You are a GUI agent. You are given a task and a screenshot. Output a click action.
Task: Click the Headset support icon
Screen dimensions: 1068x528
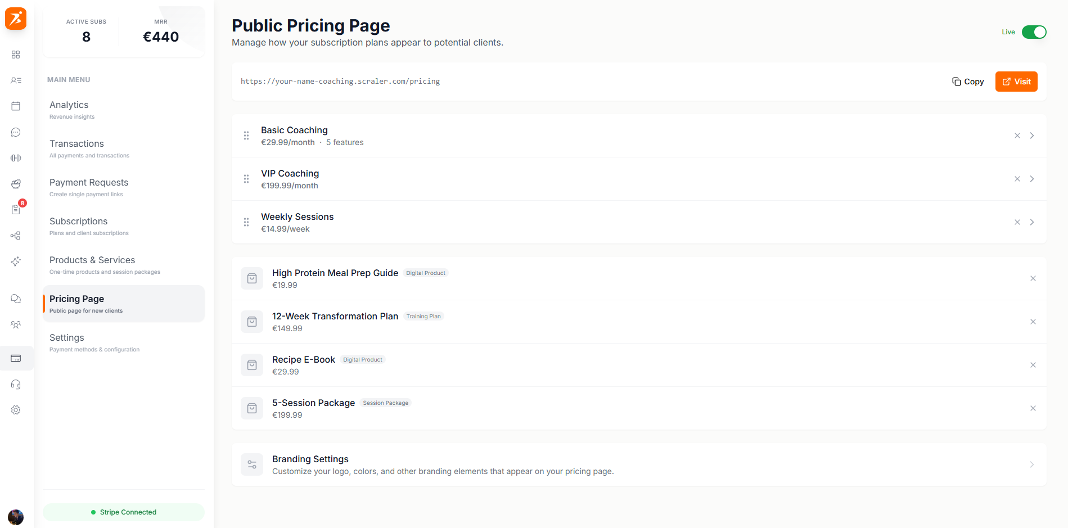click(16, 384)
